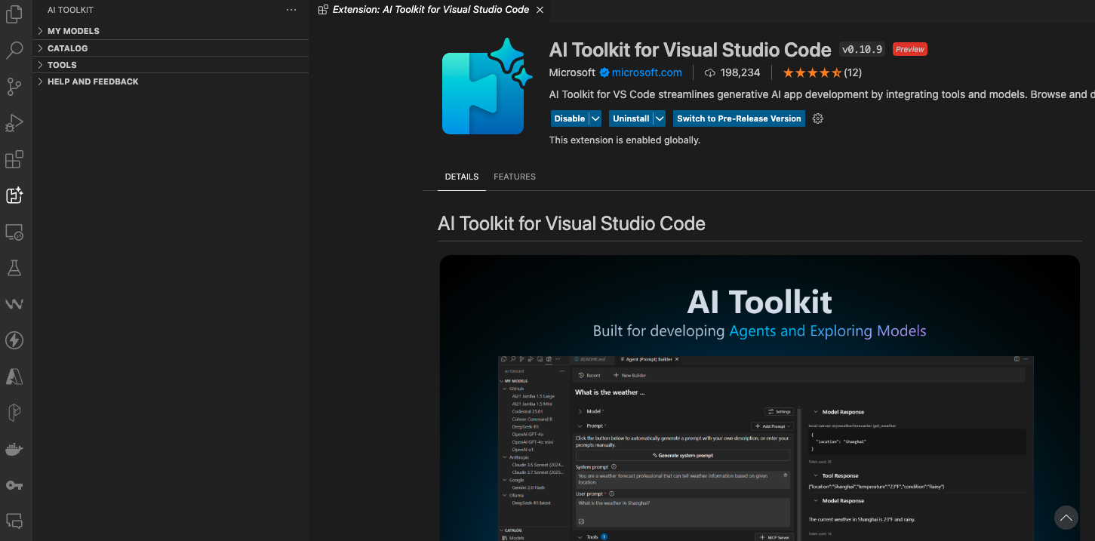This screenshot has height=541, width=1095.
Task: Open the Run and Debug view
Action: tap(14, 123)
